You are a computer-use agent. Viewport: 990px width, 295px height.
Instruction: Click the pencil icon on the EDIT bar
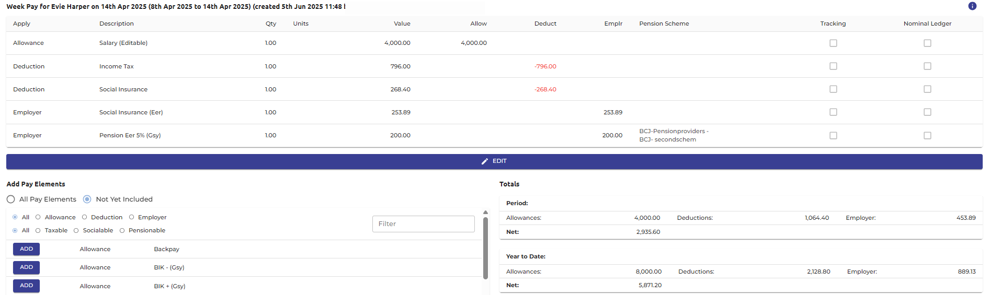(485, 161)
